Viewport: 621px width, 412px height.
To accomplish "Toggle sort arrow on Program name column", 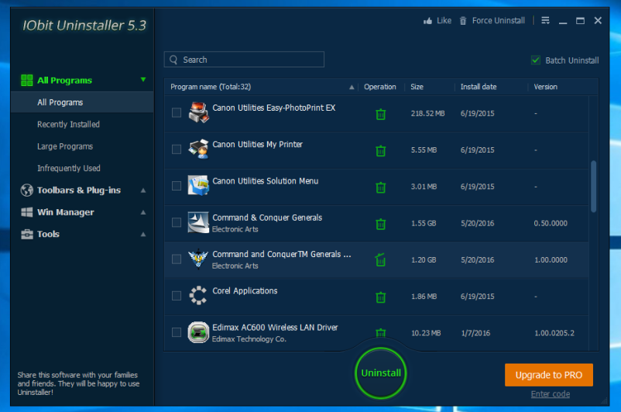I will (x=352, y=88).
